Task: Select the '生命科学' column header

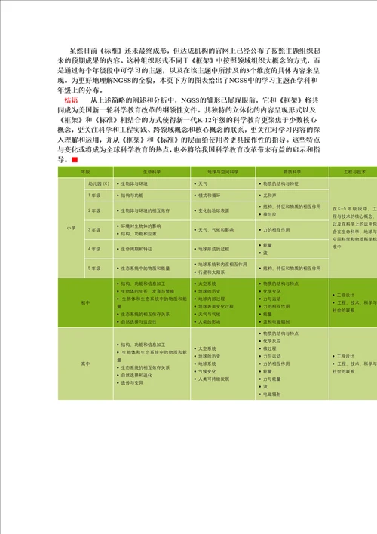Action: point(152,172)
